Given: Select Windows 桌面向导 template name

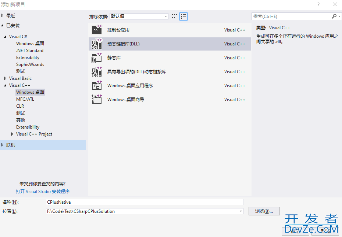Looking at the screenshot, I should pos(126,100).
